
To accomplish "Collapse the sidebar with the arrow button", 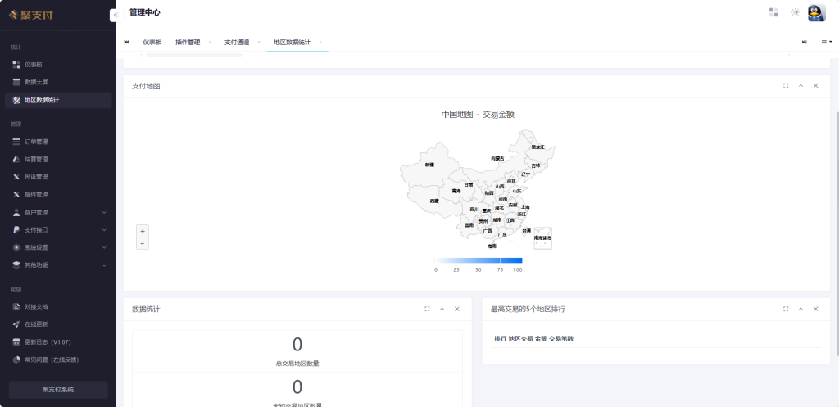I will point(116,16).
